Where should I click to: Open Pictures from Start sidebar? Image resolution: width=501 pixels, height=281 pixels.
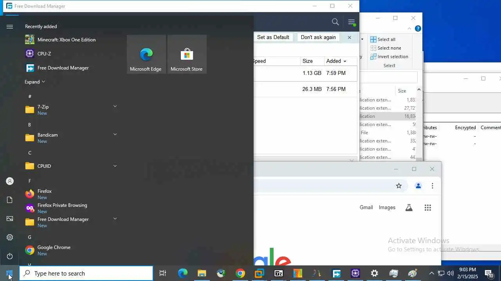(x=10, y=219)
